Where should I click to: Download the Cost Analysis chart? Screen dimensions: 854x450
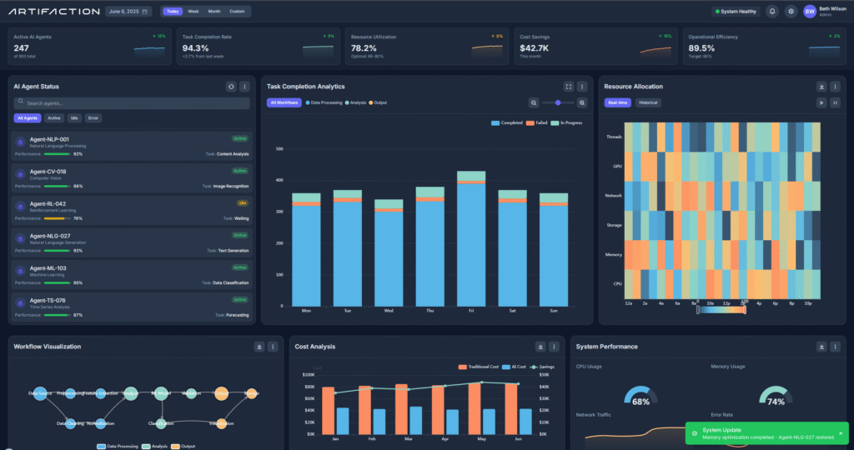(541, 347)
